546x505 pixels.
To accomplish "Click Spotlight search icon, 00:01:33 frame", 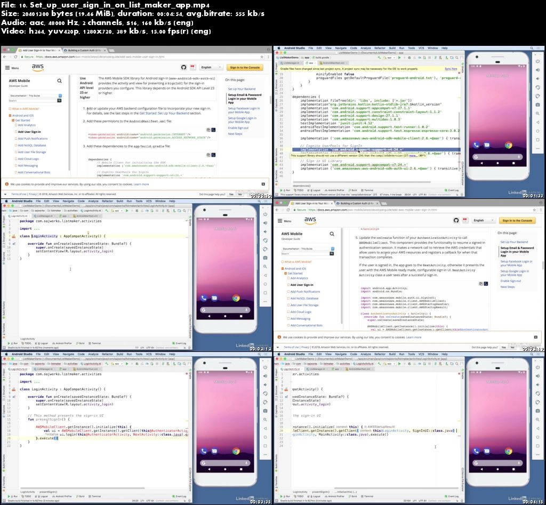I will pos(532,48).
